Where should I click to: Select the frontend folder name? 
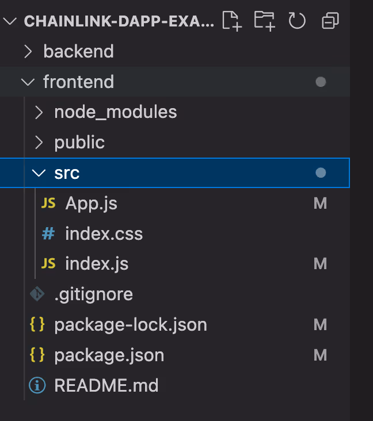79,82
